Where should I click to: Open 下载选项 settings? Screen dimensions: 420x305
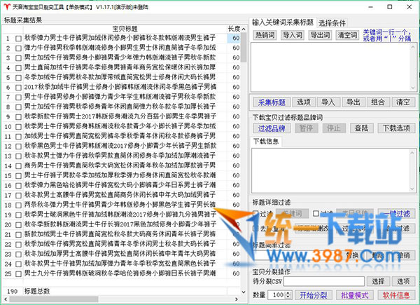point(394,128)
